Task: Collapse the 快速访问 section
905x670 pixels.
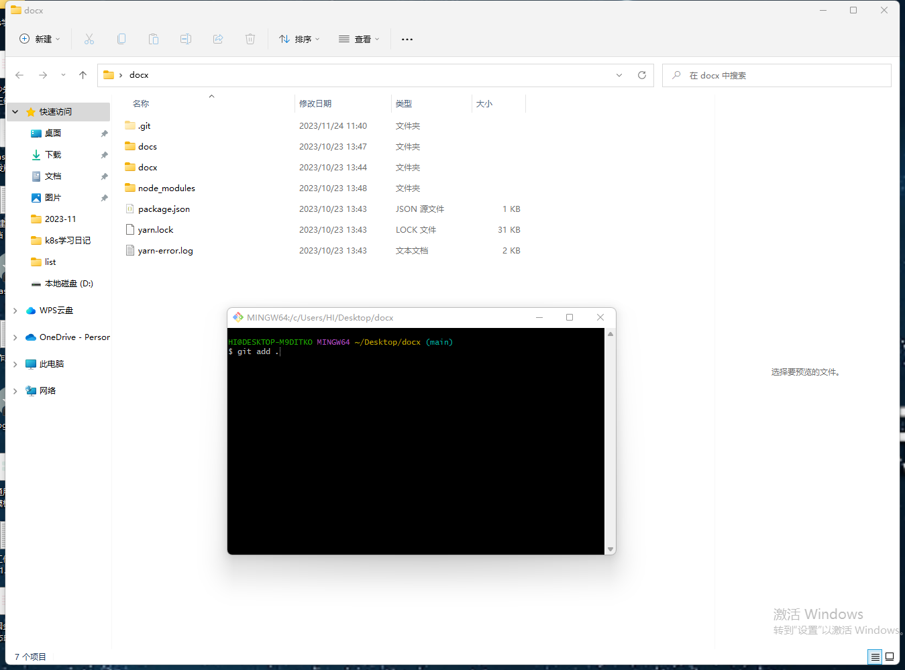Action: coord(15,112)
